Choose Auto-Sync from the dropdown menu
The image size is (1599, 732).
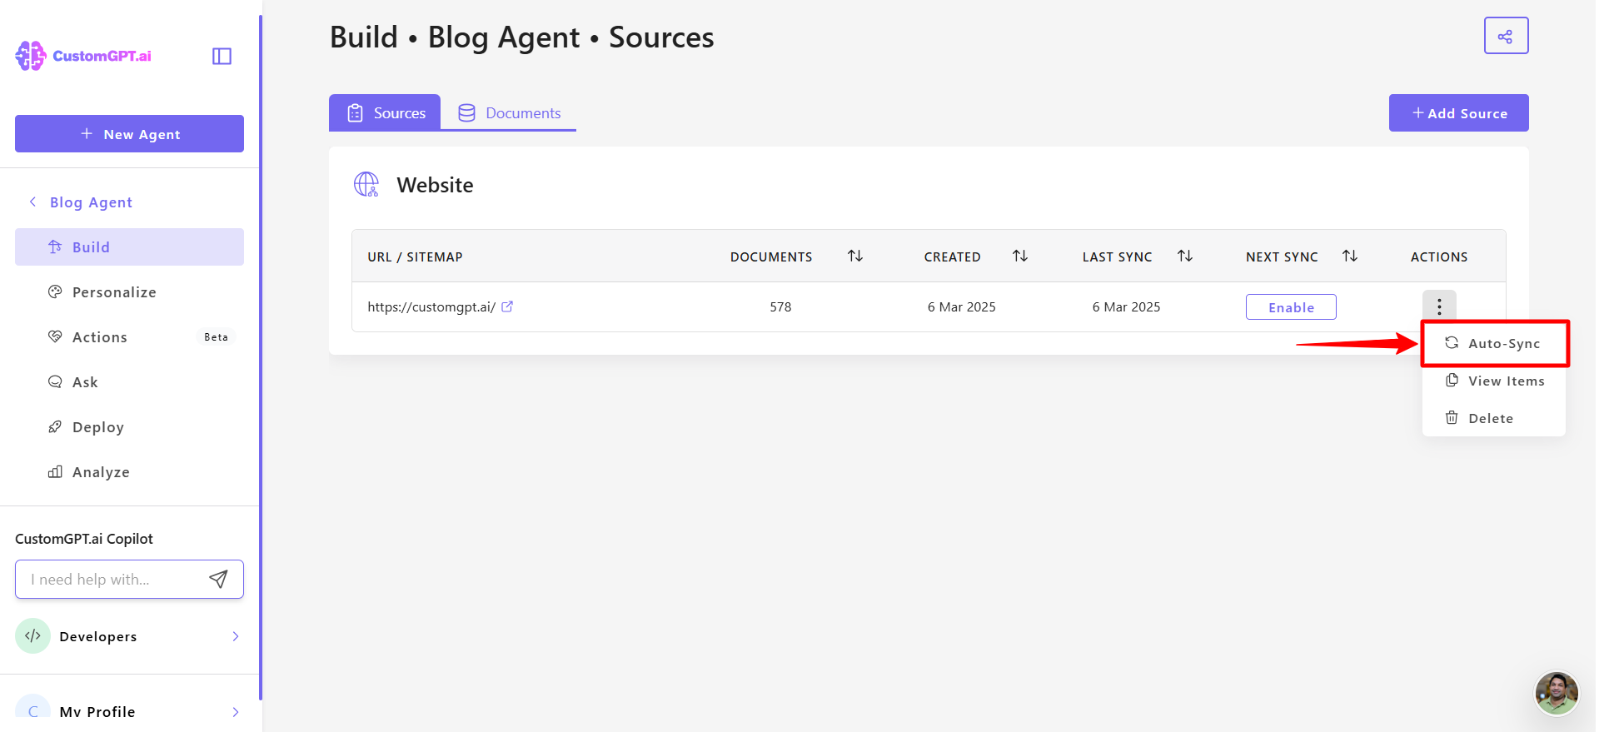(x=1493, y=343)
